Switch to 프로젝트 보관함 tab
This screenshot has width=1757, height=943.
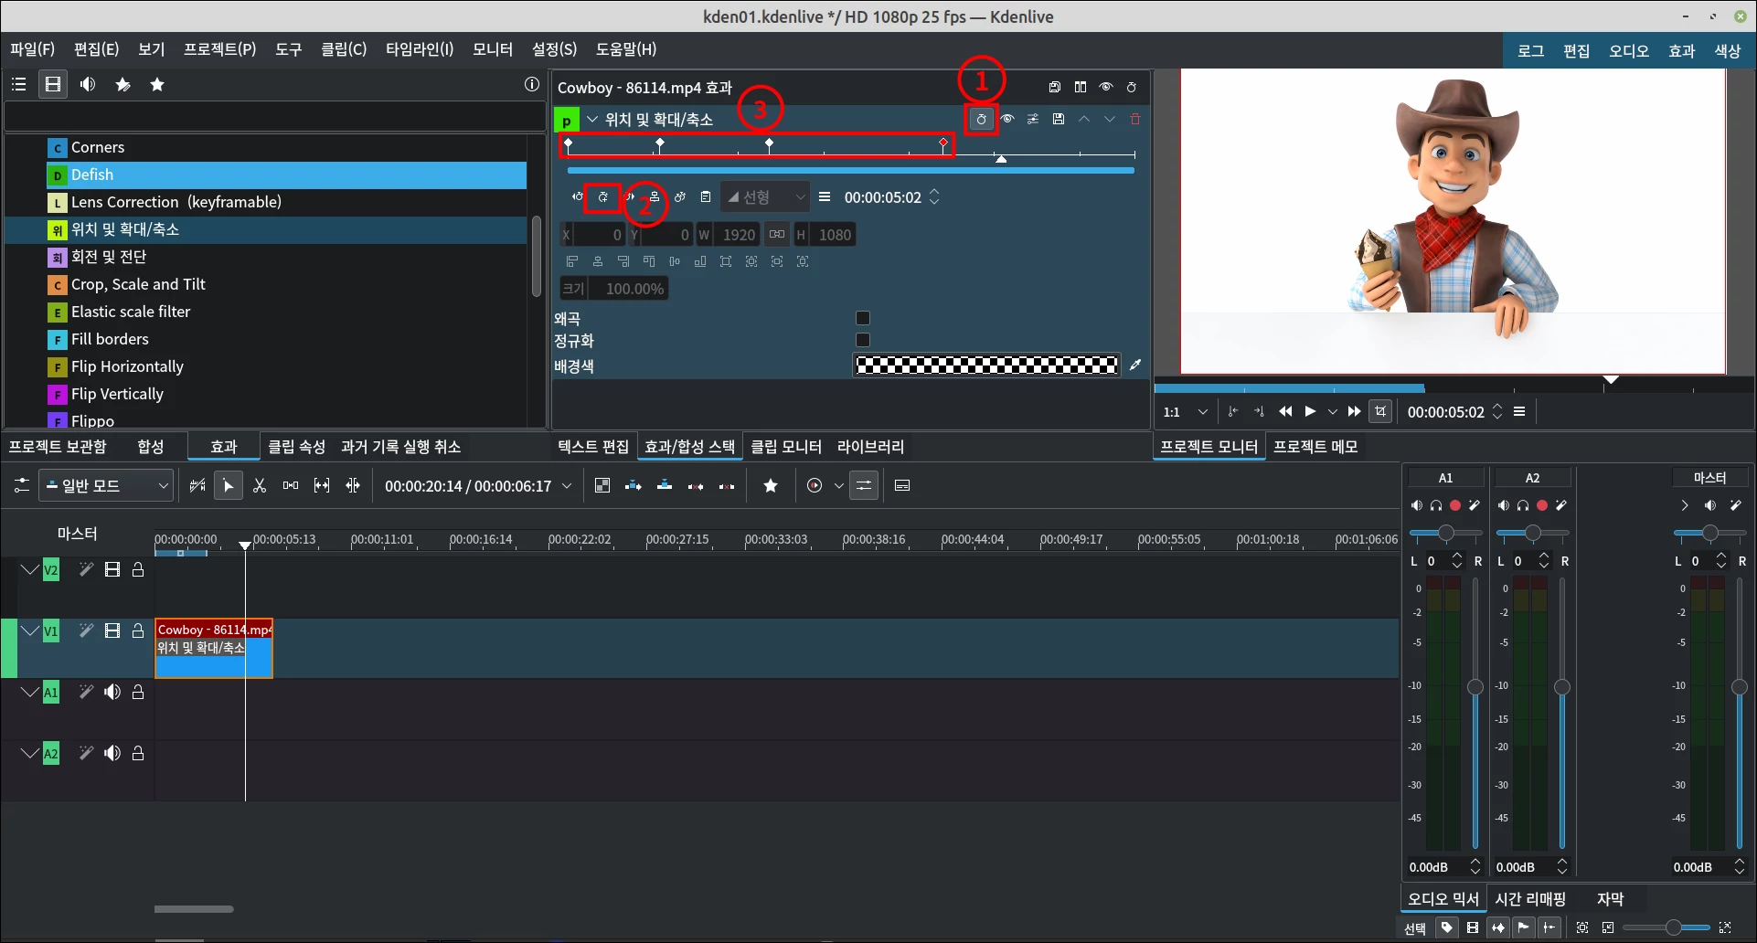click(x=58, y=447)
